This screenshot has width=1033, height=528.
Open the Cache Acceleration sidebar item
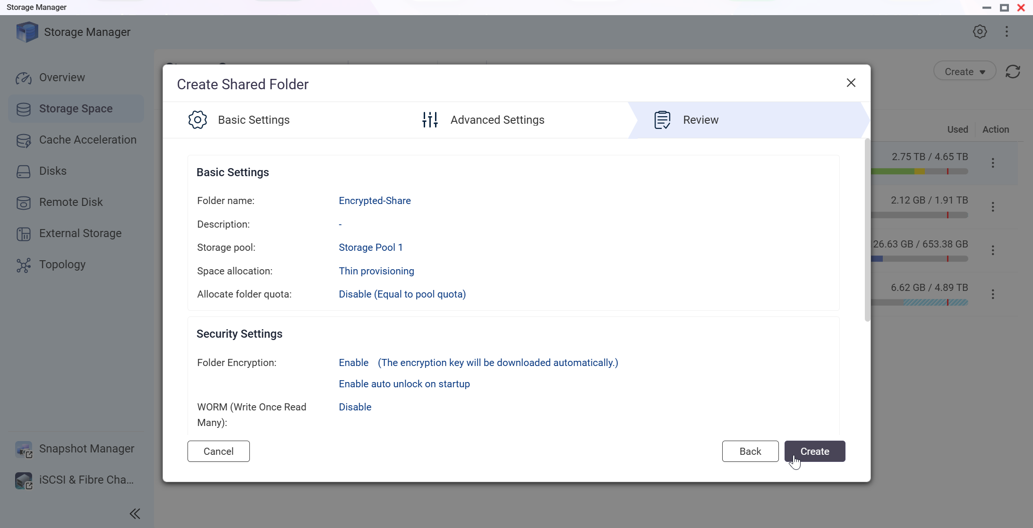point(76,140)
